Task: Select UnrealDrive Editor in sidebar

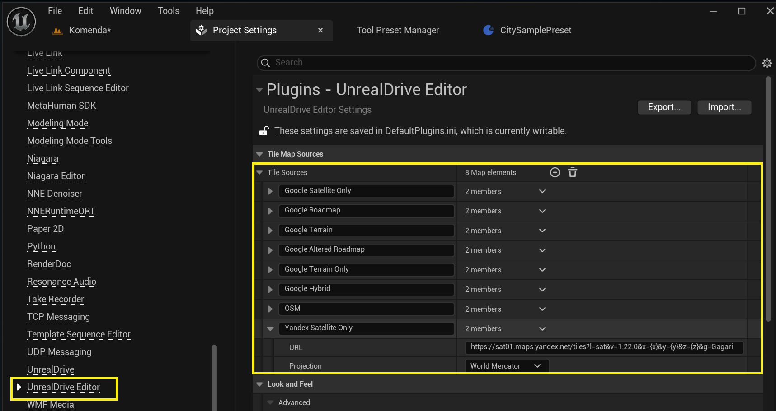Action: (x=63, y=387)
